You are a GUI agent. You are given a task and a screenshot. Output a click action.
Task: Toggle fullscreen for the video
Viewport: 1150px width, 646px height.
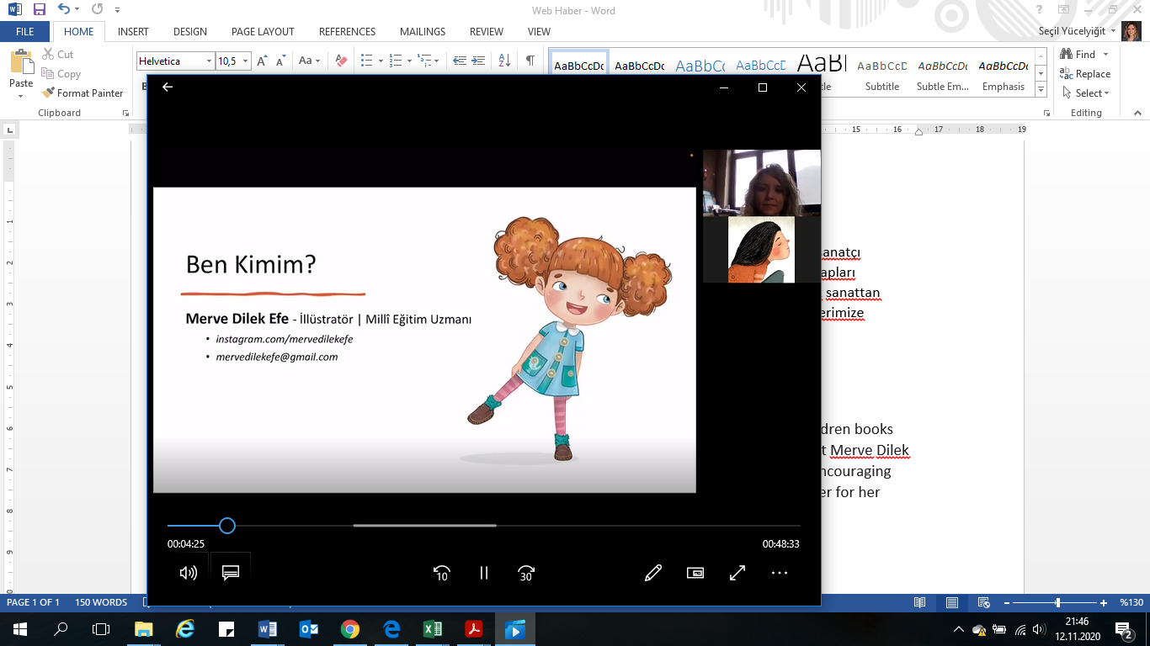[x=737, y=573]
